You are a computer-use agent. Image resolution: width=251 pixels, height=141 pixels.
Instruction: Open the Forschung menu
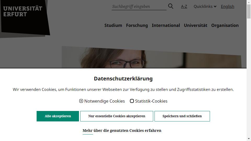tap(137, 25)
